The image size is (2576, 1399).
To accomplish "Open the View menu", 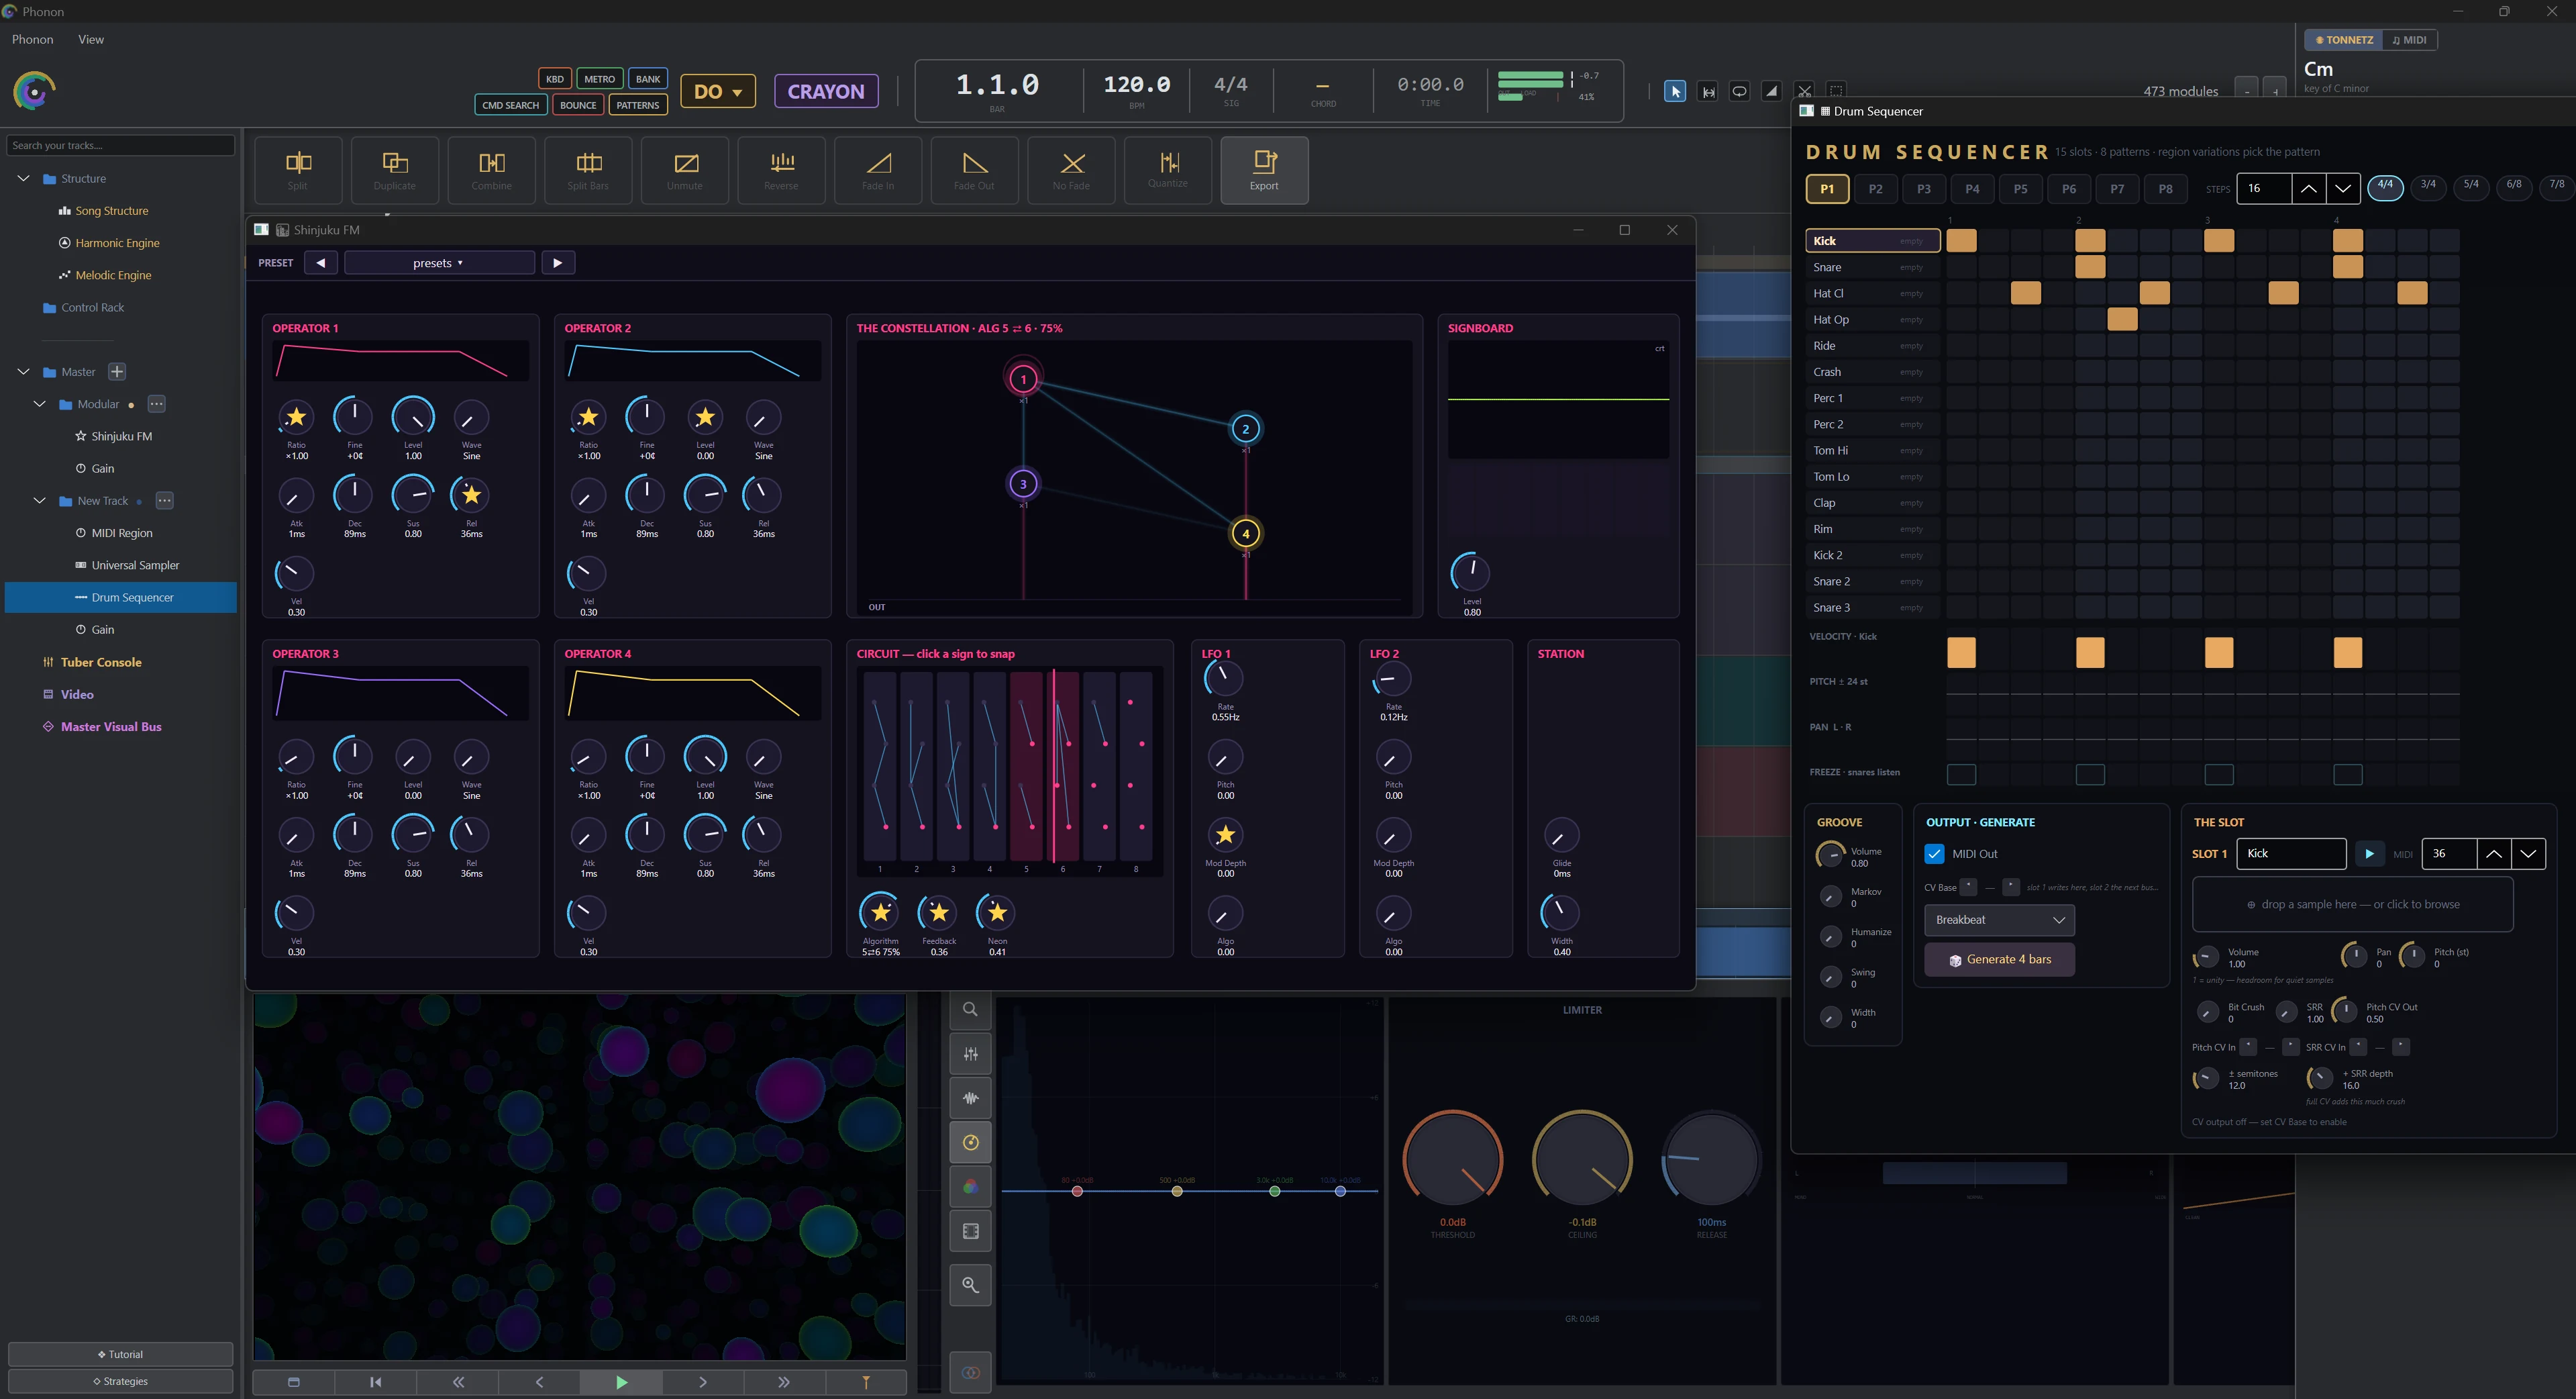I will pyautogui.click(x=91, y=39).
